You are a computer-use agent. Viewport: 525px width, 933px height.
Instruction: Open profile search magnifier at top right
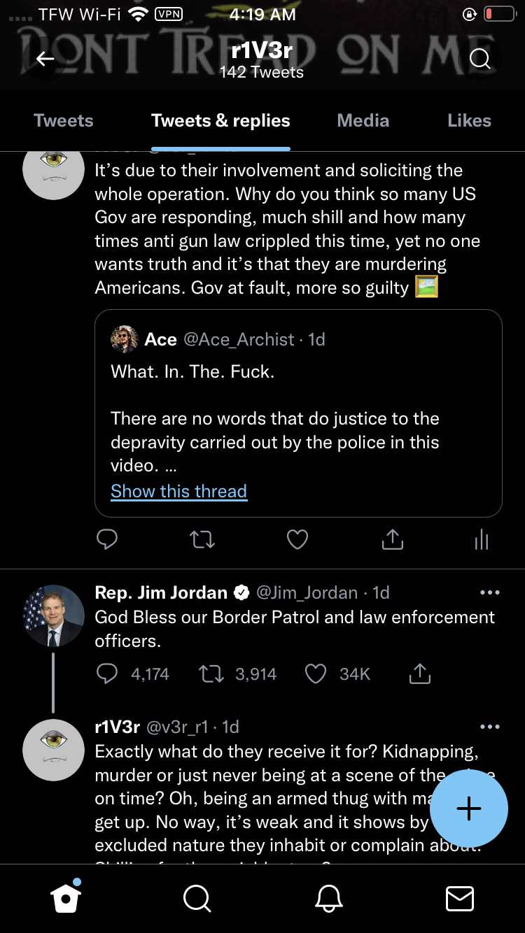[479, 59]
